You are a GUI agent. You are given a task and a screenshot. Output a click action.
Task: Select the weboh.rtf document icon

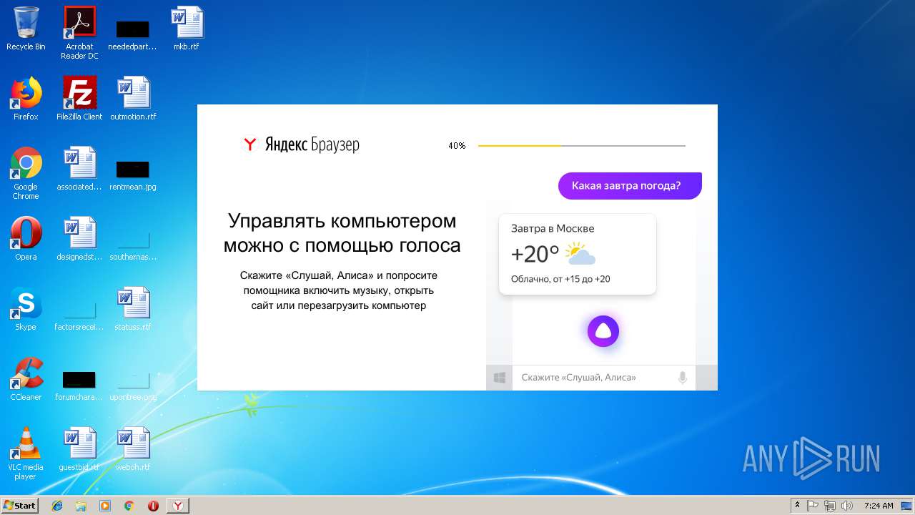coord(133,449)
